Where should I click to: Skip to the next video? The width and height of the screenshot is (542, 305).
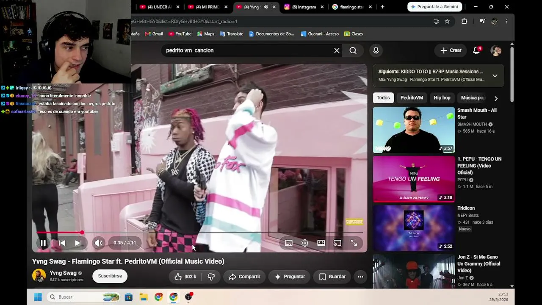tap(78, 243)
